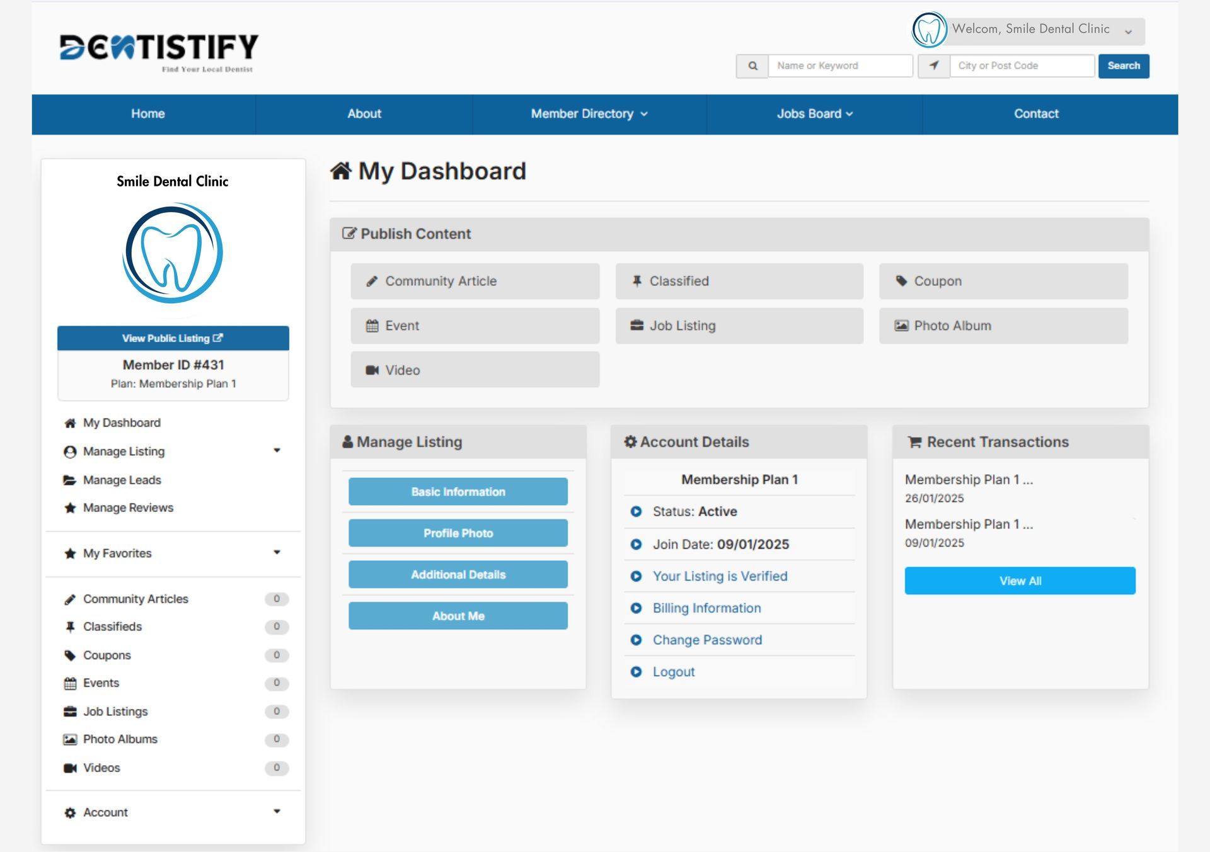The width and height of the screenshot is (1210, 852).
Task: Go to the About page in navbar
Action: tap(364, 114)
